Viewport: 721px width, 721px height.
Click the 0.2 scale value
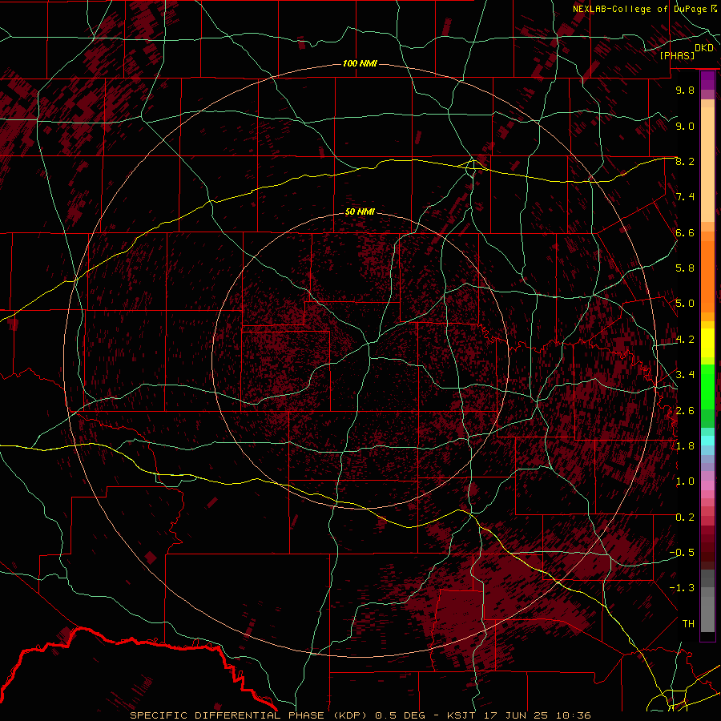pyautogui.click(x=685, y=518)
